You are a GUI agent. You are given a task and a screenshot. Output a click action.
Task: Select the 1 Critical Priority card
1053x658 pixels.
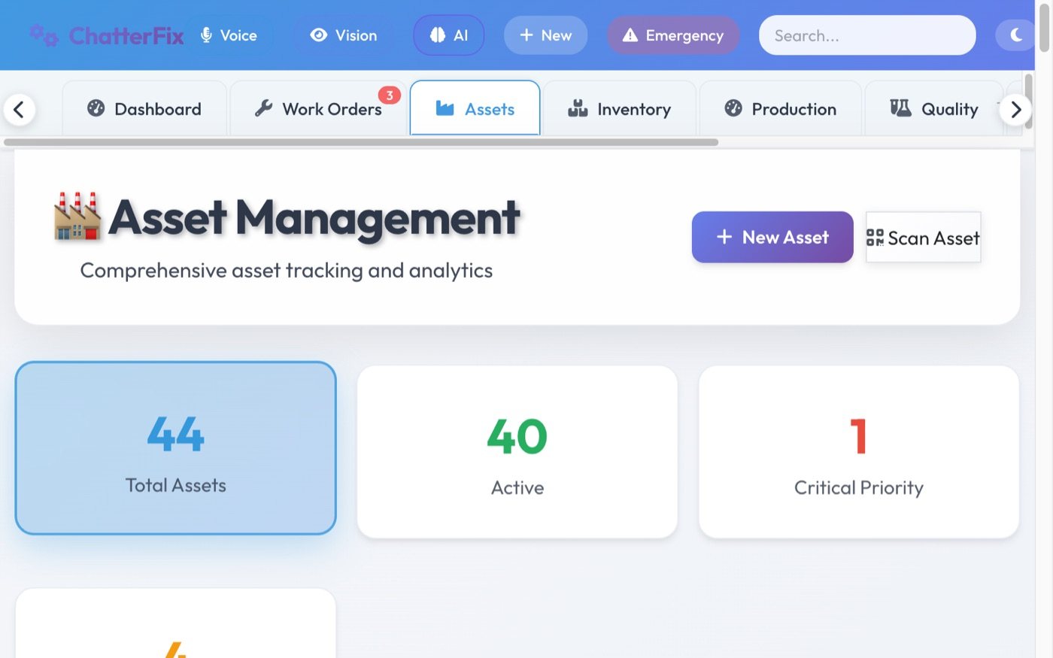859,452
